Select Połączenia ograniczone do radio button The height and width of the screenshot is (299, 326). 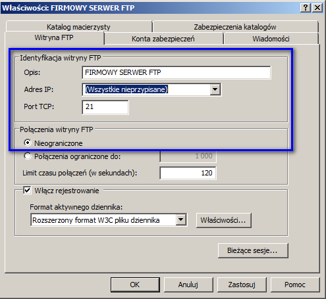28,156
